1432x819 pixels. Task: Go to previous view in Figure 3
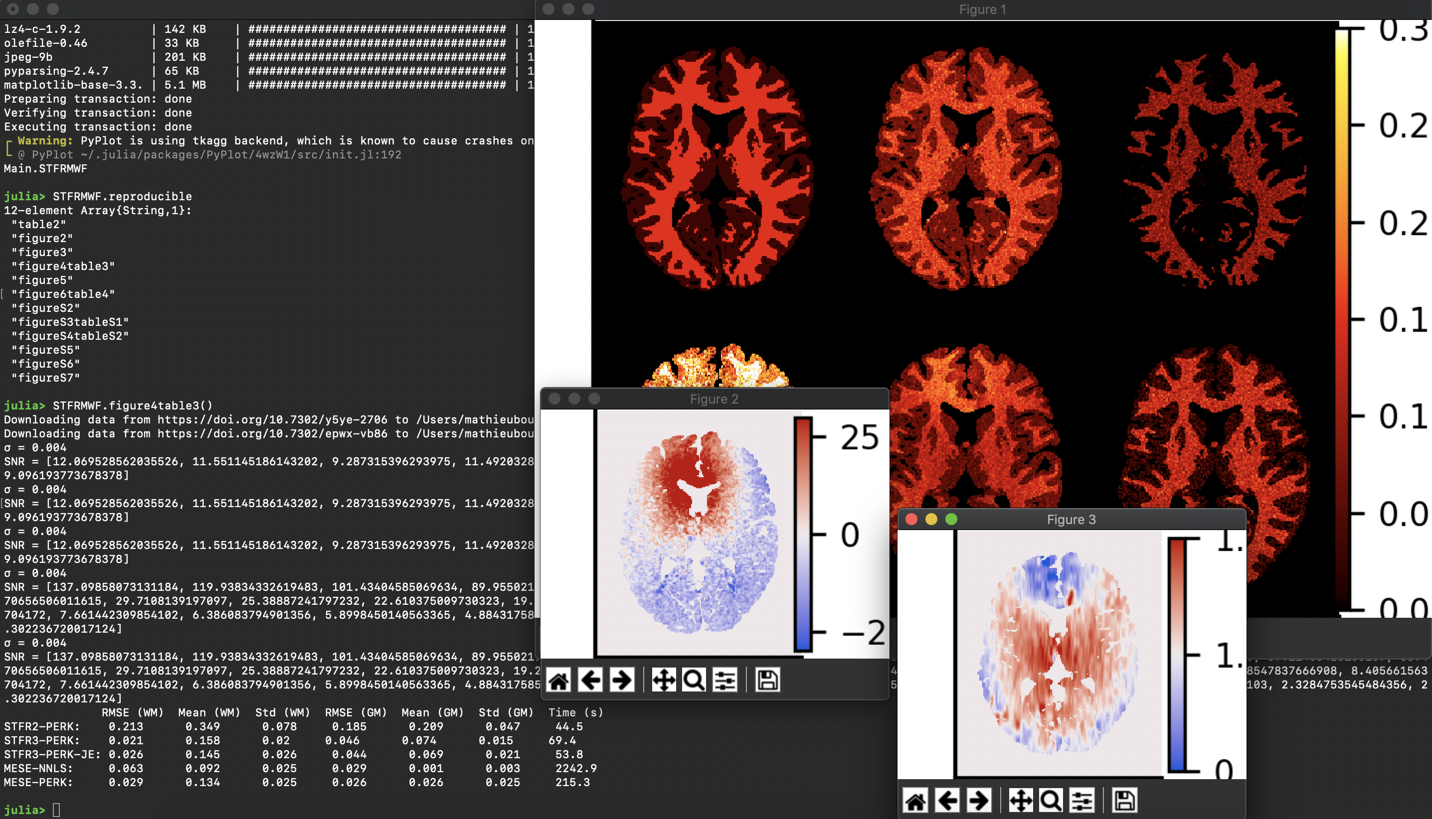coord(947,801)
